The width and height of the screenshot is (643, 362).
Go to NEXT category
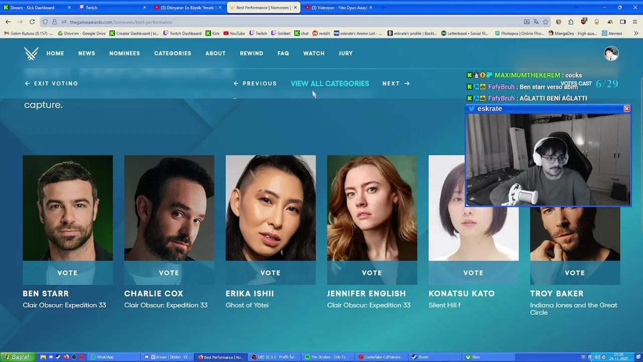(396, 83)
